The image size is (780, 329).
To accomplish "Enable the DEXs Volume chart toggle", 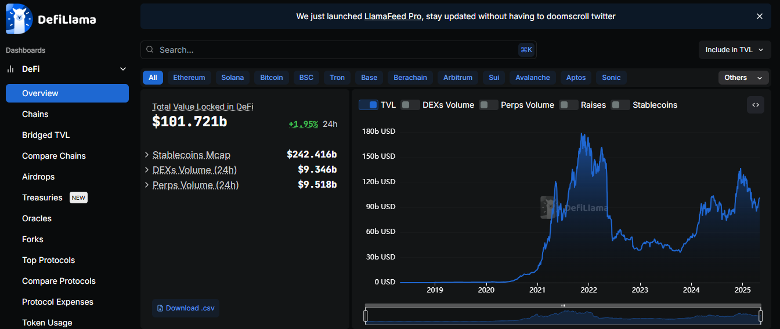I will click(410, 105).
